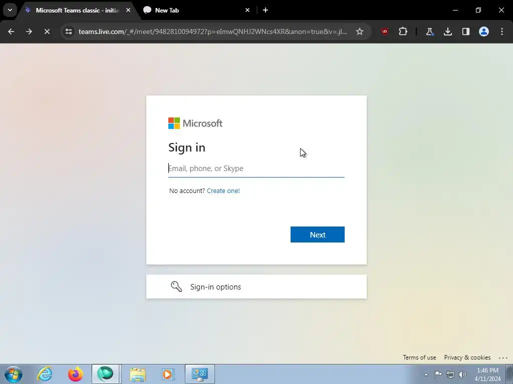Toggle the browser side panel
The height and width of the screenshot is (384, 513).
click(x=466, y=31)
